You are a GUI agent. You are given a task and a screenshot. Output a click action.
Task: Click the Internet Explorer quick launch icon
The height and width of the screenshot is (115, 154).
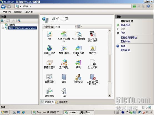[x=23, y=112]
